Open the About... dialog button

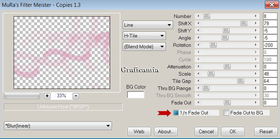[166, 131]
